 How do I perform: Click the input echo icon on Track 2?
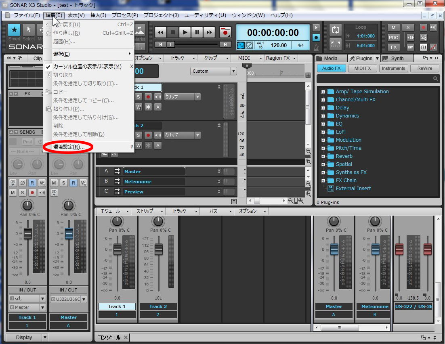(157, 136)
